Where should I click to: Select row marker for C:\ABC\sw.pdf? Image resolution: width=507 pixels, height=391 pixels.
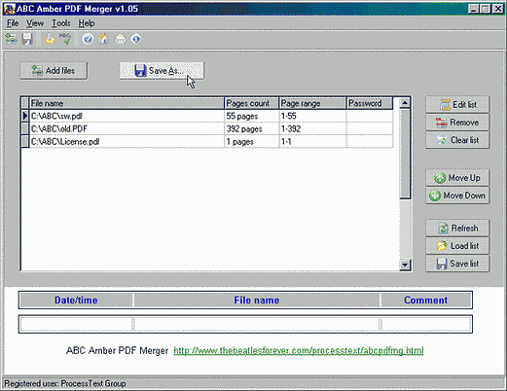point(25,116)
